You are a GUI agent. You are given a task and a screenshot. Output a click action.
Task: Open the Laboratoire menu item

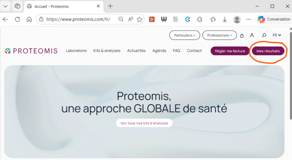tap(76, 51)
